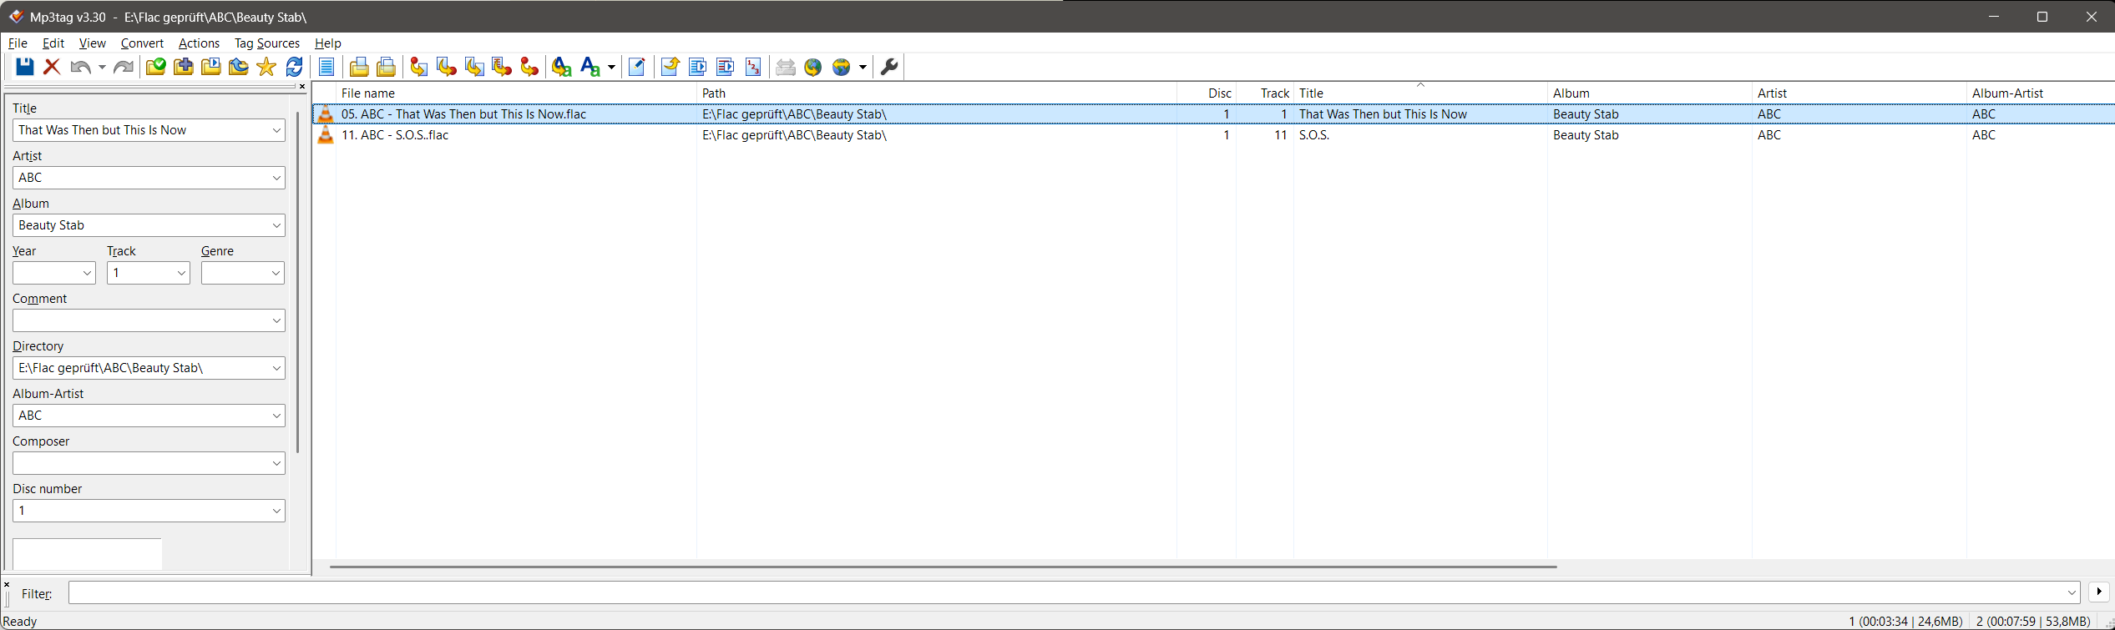Remove tag using the red X icon
2115x630 pixels.
pyautogui.click(x=52, y=67)
